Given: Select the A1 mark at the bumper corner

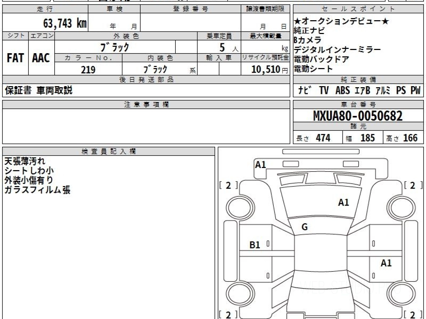Looking at the screenshot, I should pyautogui.click(x=261, y=164).
